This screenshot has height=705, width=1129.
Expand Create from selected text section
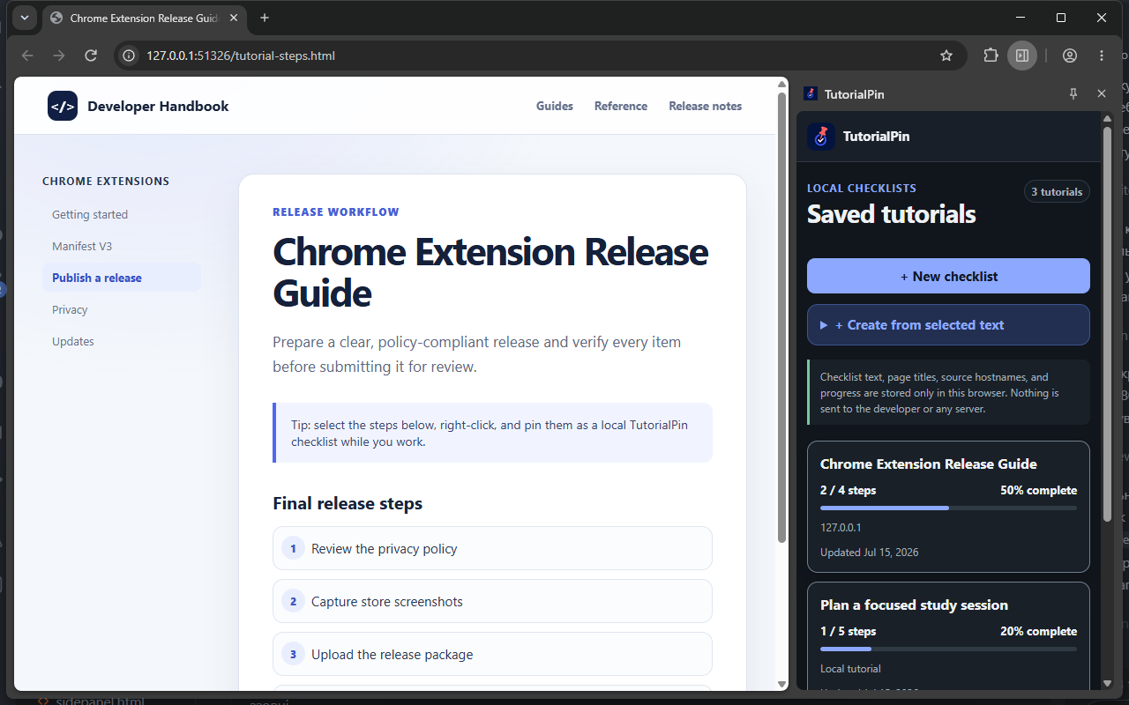tap(948, 324)
